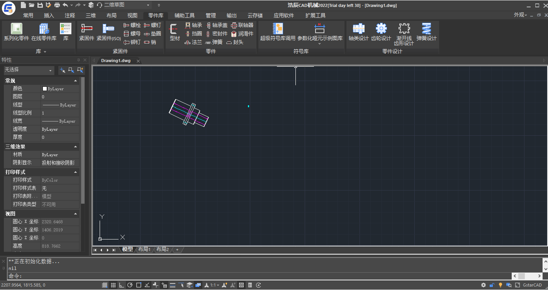
Task: Insert a 铆钉 rivet part
Action: pyautogui.click(x=132, y=42)
